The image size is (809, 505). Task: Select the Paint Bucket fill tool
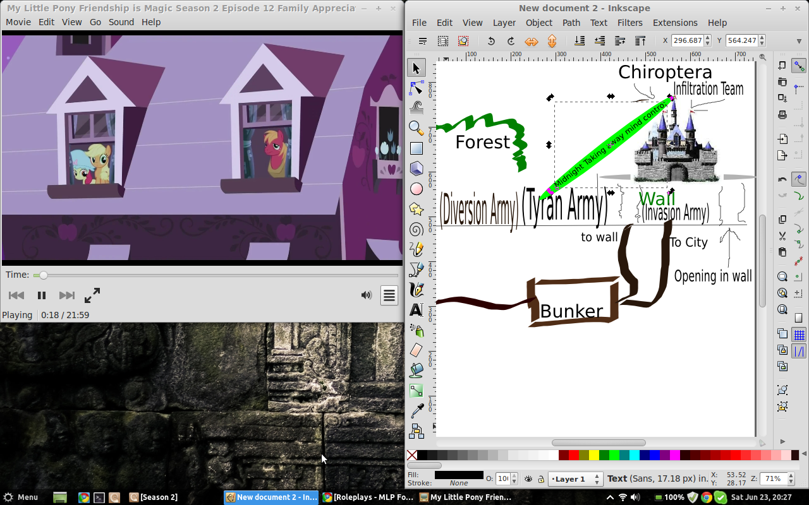coord(416,371)
